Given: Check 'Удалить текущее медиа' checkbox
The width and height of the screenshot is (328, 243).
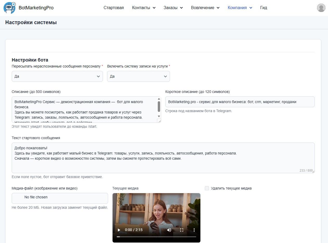Looking at the screenshot, I should (207, 188).
